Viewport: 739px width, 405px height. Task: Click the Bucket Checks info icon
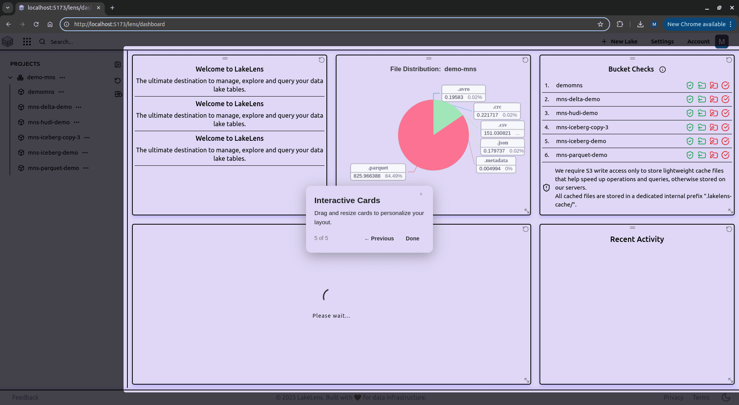662,70
